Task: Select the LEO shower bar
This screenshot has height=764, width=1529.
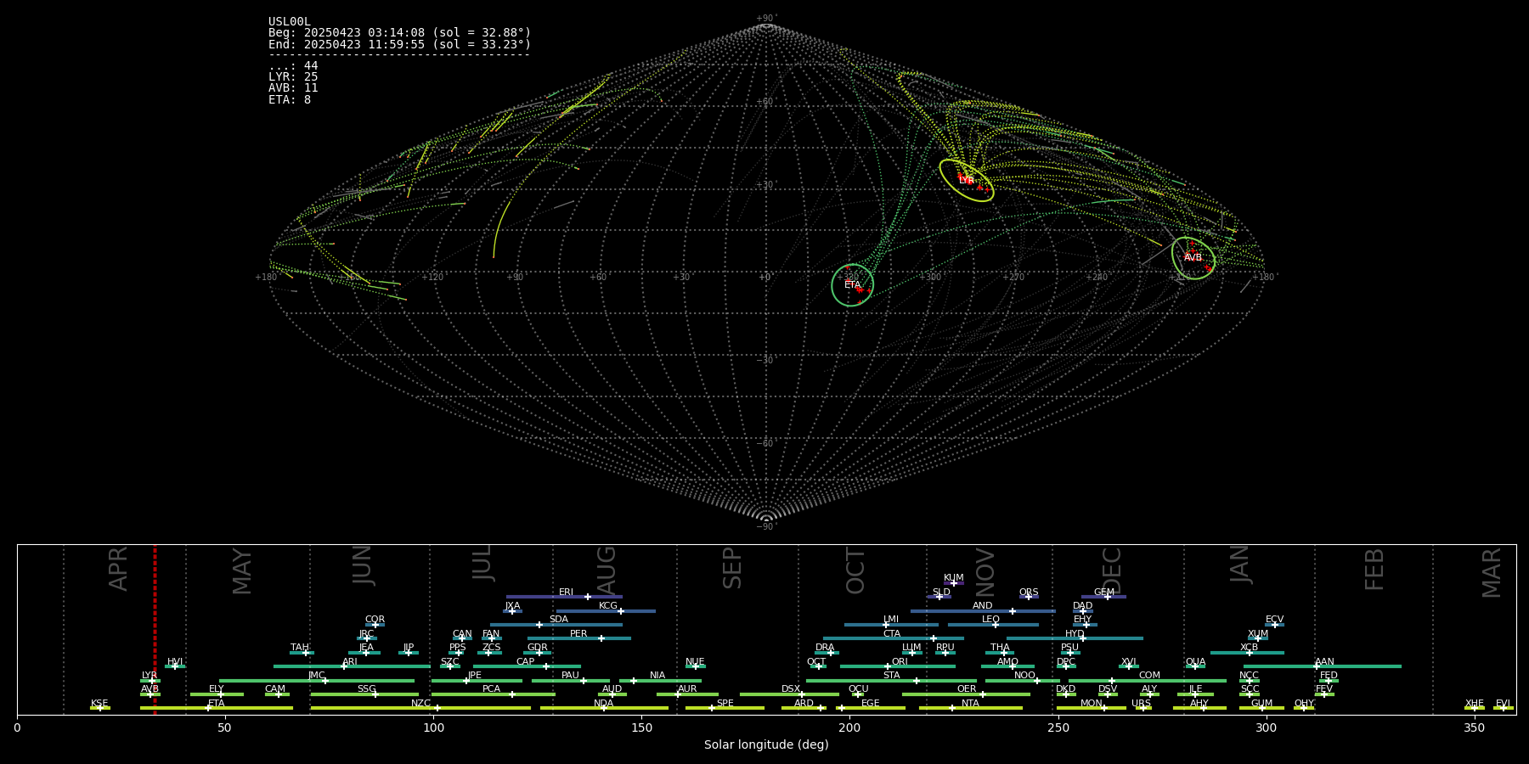Action: click(x=993, y=625)
